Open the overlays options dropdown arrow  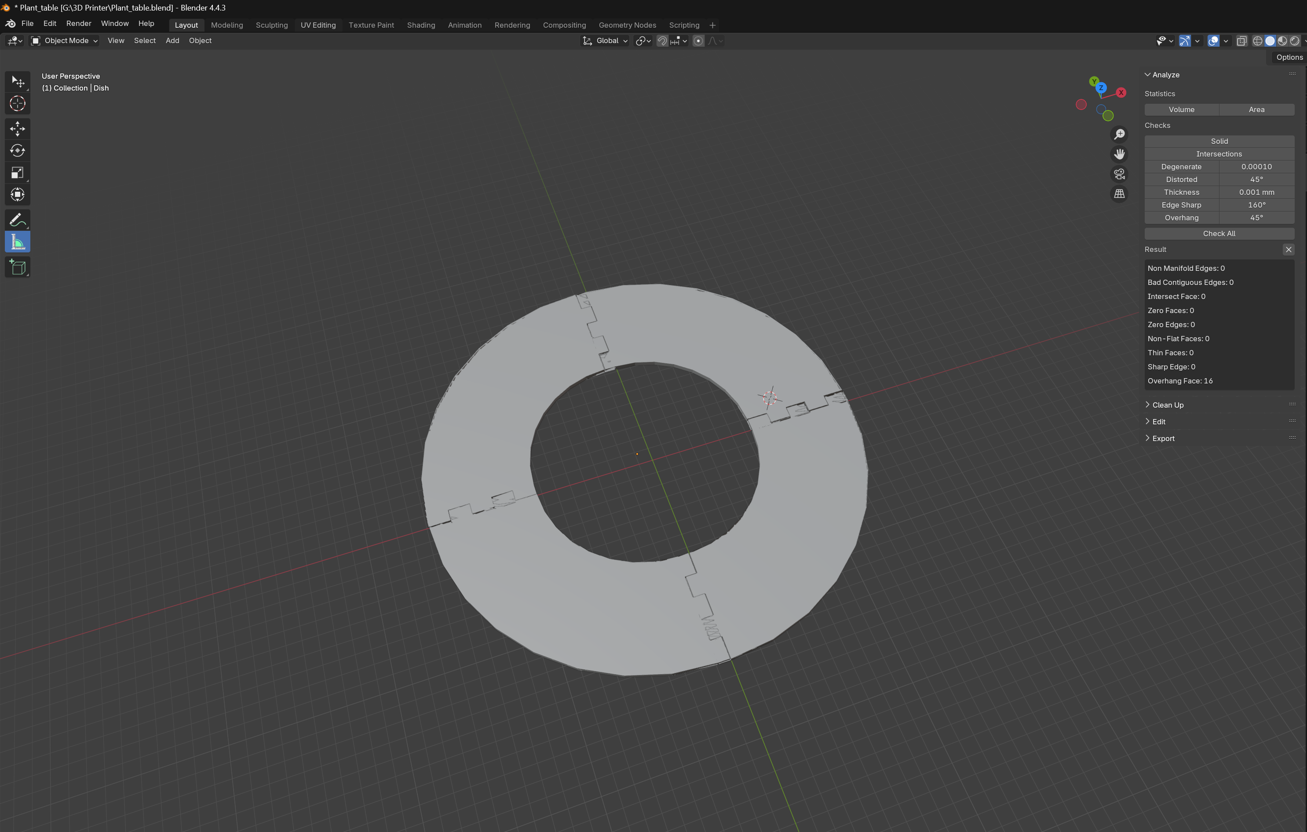pyautogui.click(x=1226, y=41)
